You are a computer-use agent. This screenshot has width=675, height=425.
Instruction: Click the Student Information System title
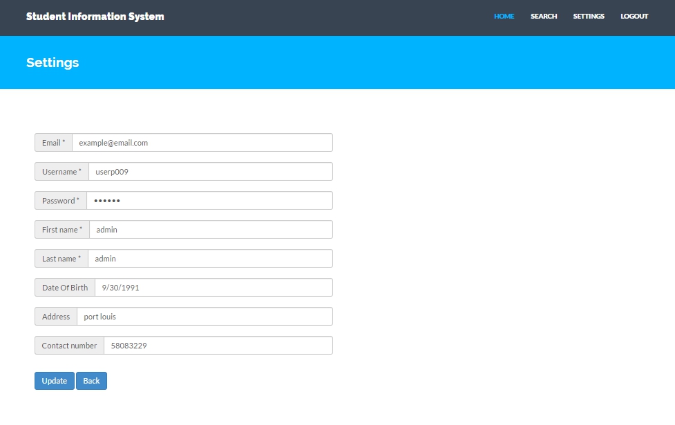[x=95, y=16]
